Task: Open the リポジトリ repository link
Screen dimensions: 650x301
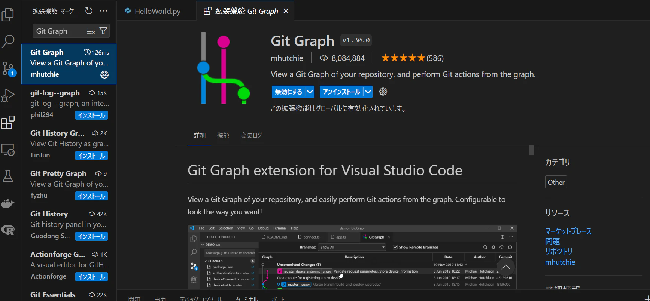Action: click(x=559, y=252)
